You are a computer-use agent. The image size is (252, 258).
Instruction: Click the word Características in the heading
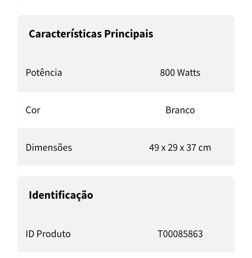pos(65,34)
